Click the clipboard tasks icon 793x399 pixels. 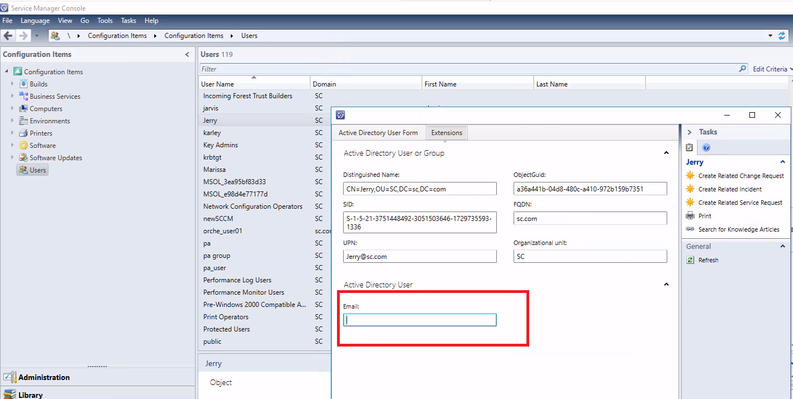coord(690,148)
